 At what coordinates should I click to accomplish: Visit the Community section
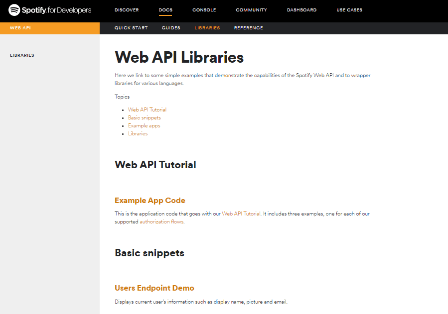click(x=251, y=10)
